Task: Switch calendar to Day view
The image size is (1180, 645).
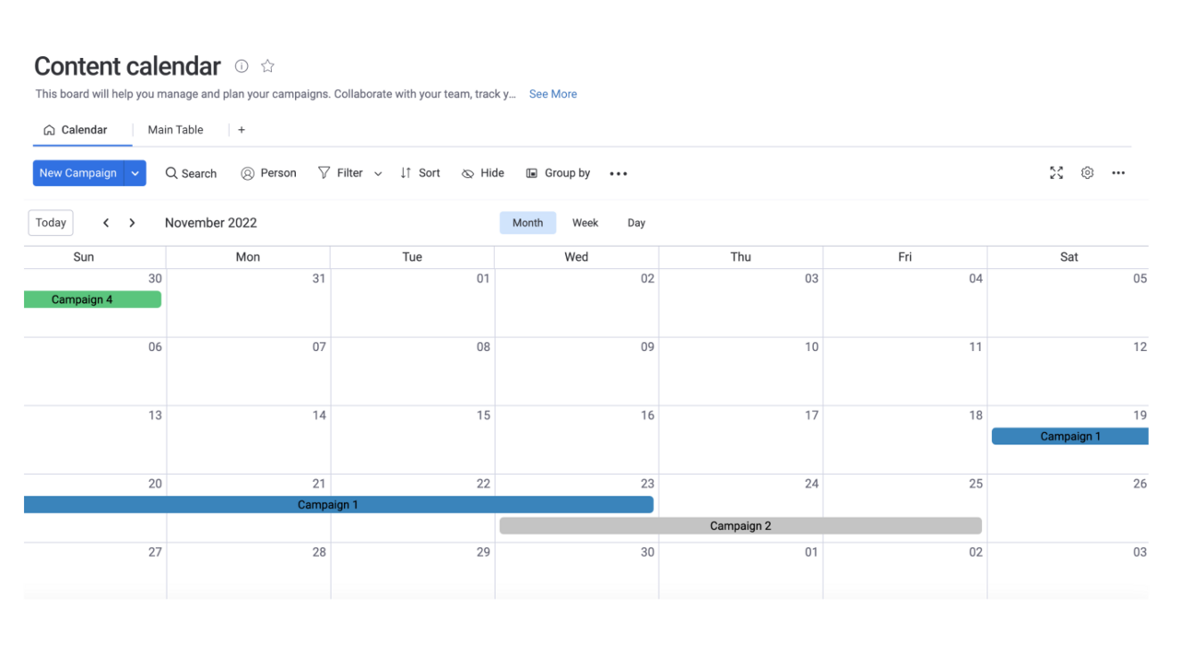Action: click(636, 223)
